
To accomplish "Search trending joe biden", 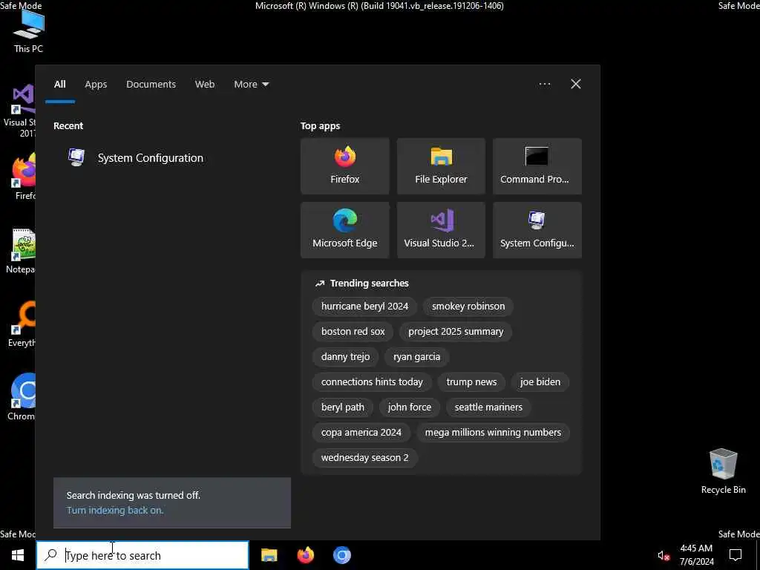I will tap(540, 382).
